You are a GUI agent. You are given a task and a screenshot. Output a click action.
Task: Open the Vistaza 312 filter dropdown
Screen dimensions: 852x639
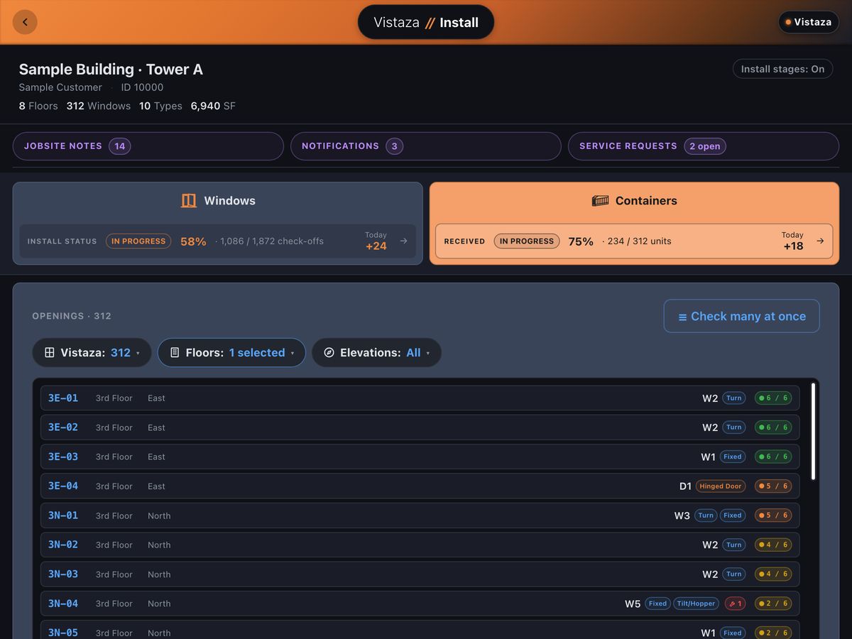pos(92,353)
